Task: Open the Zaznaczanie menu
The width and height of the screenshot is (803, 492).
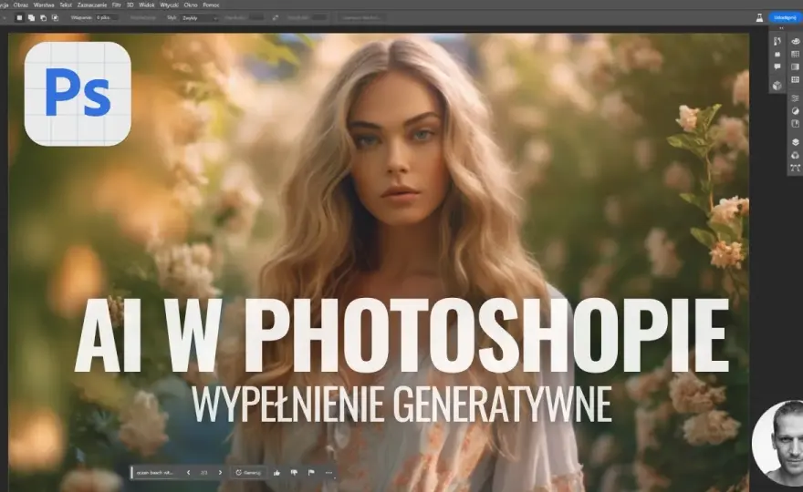Action: pyautogui.click(x=91, y=5)
